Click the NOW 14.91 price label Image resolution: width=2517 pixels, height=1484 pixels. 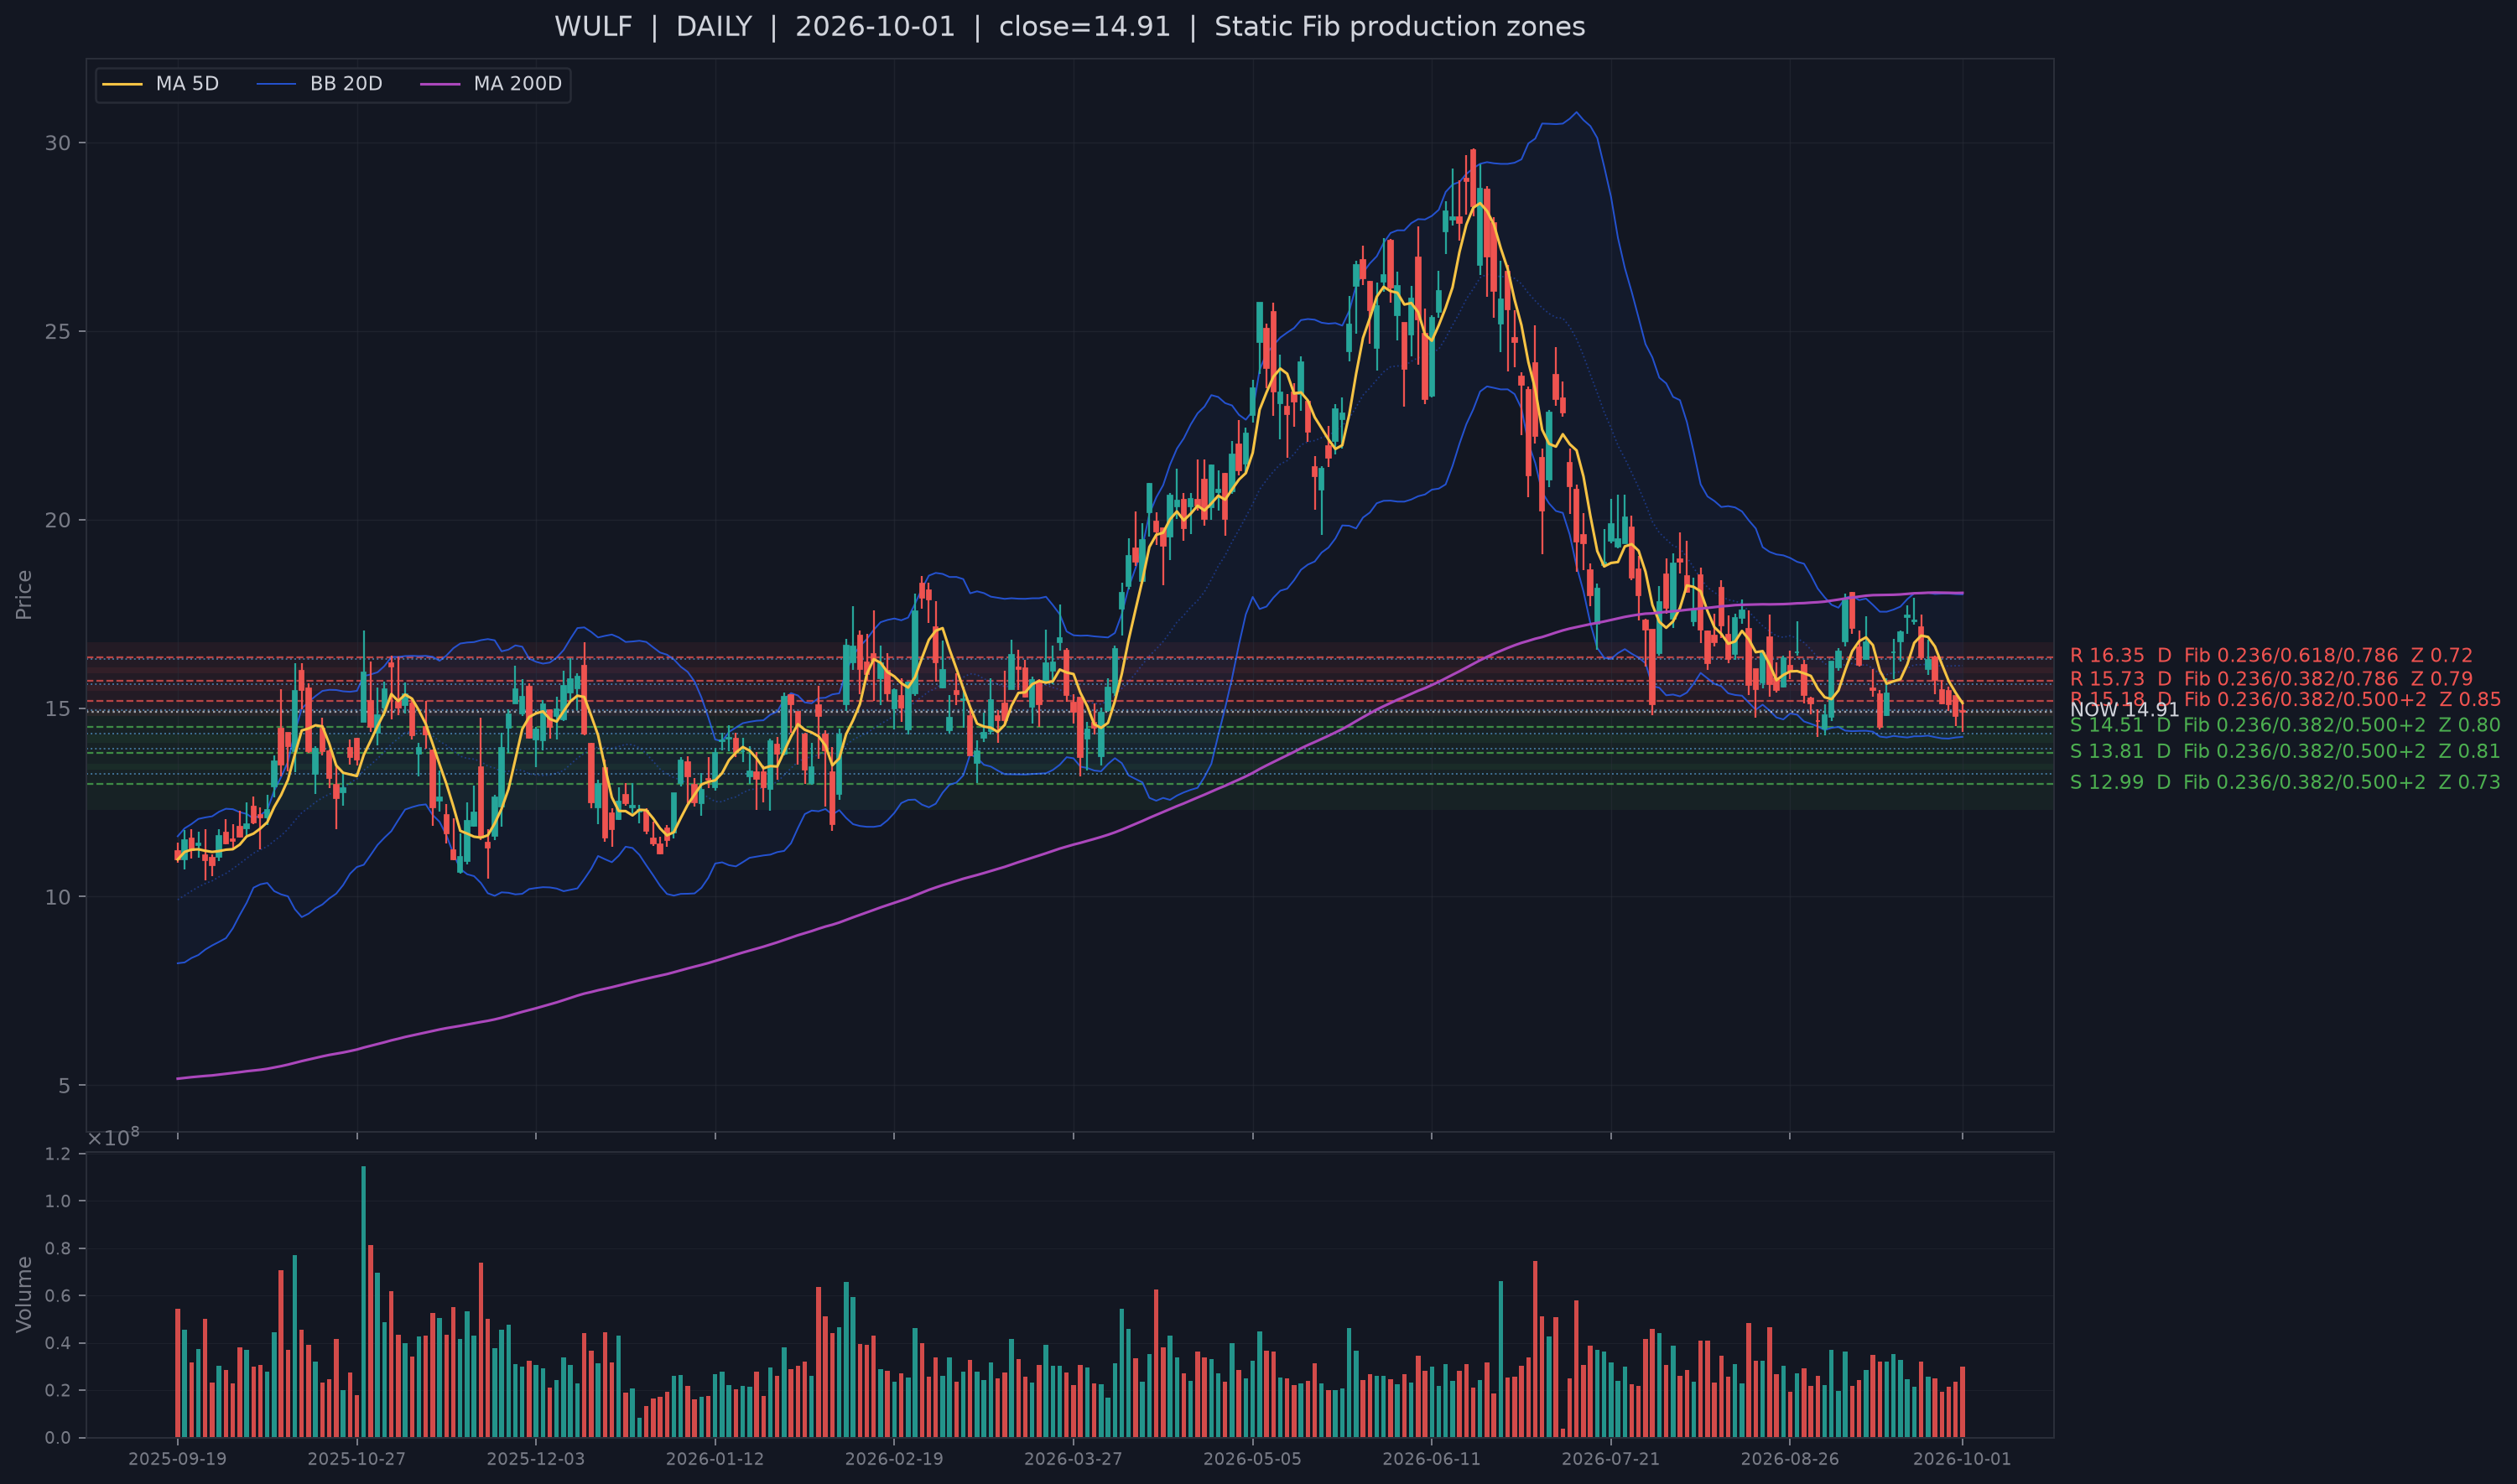pyautogui.click(x=2124, y=710)
